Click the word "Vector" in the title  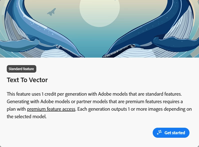click(x=39, y=80)
